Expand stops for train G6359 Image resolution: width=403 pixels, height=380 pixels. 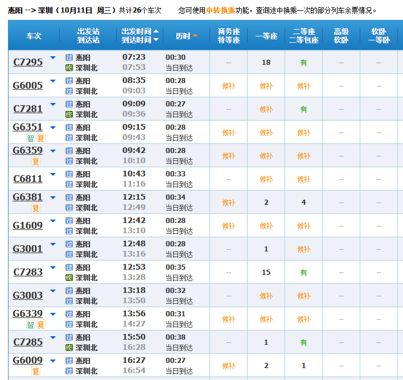53,151
